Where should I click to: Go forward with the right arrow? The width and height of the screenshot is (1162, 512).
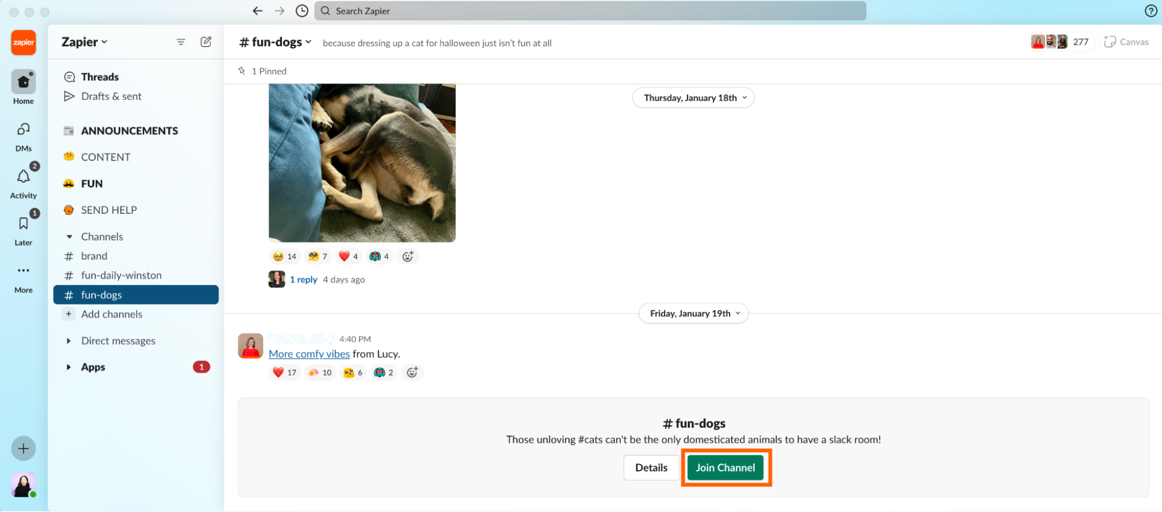point(280,10)
